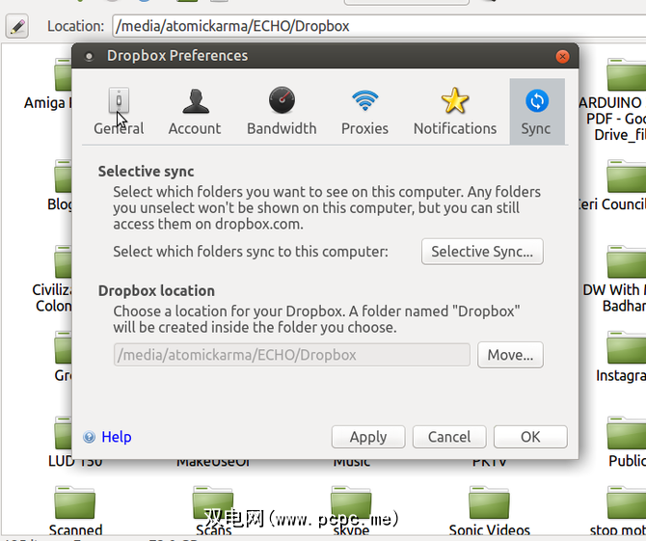Open the Scans folder in file manager
The height and width of the screenshot is (541, 646).
[x=213, y=503]
